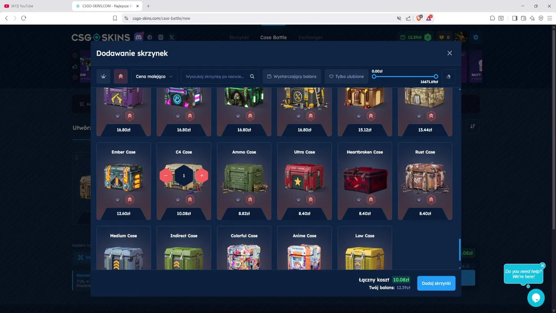Click the red chevron badge on Heartbroken Case
This screenshot has width=556, height=313.
click(x=371, y=200)
